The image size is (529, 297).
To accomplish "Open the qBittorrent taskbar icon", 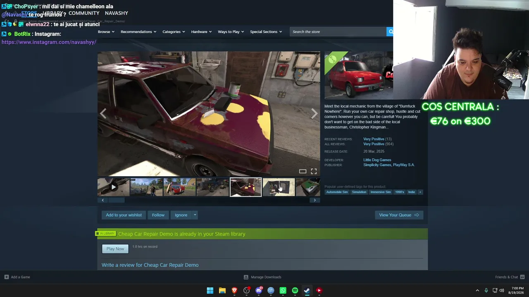I will pyautogui.click(x=271, y=290).
